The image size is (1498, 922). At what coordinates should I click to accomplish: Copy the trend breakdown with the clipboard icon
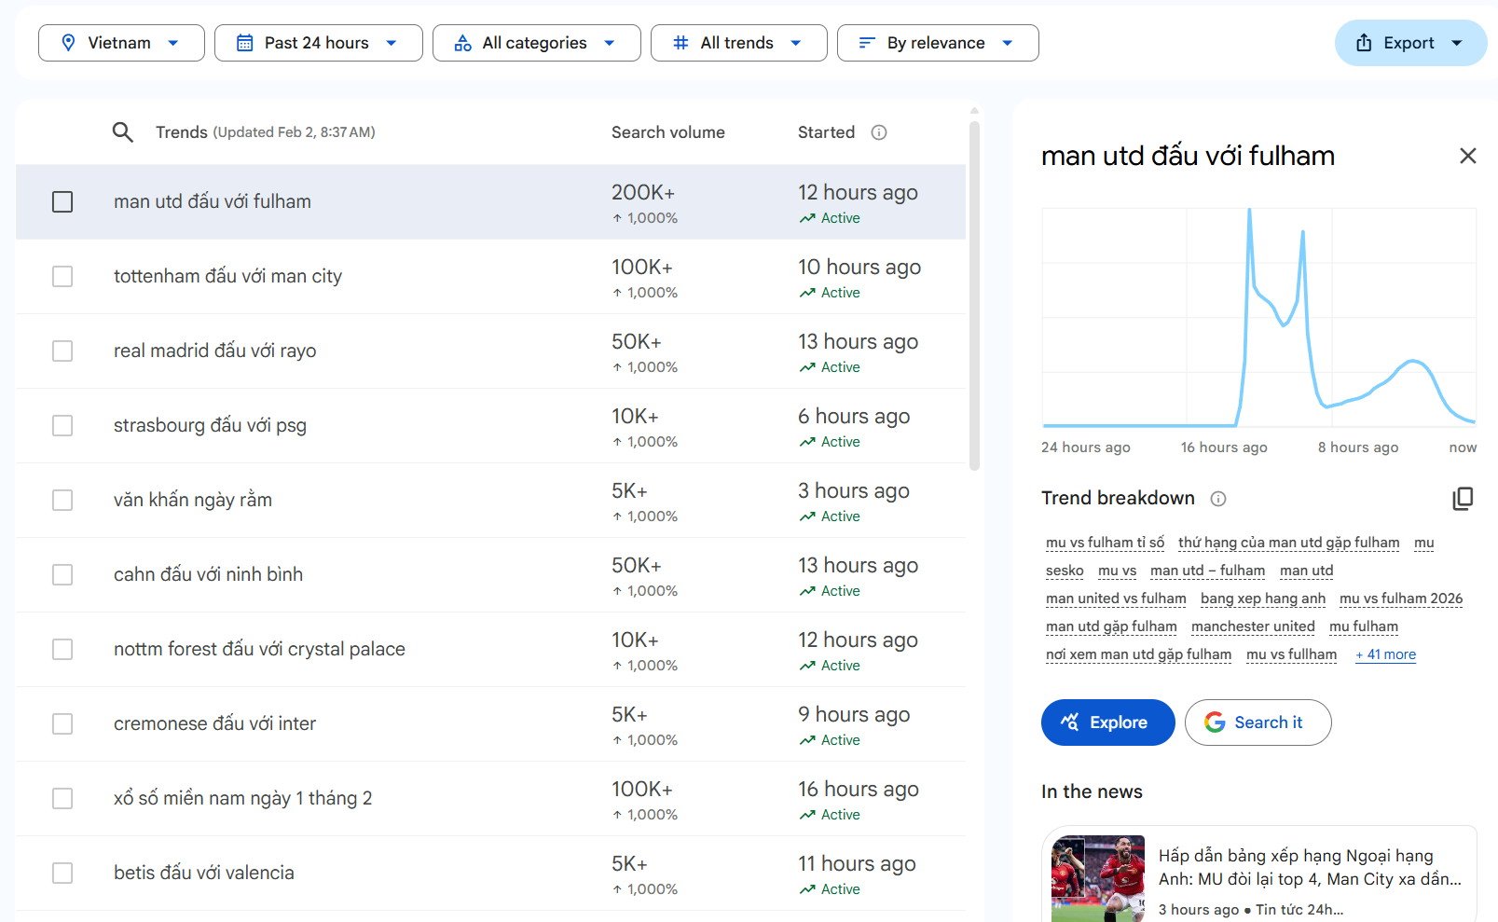click(1463, 499)
